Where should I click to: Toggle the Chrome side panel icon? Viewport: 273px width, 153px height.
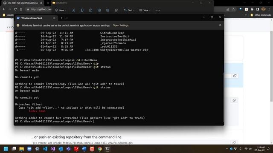[258, 9]
